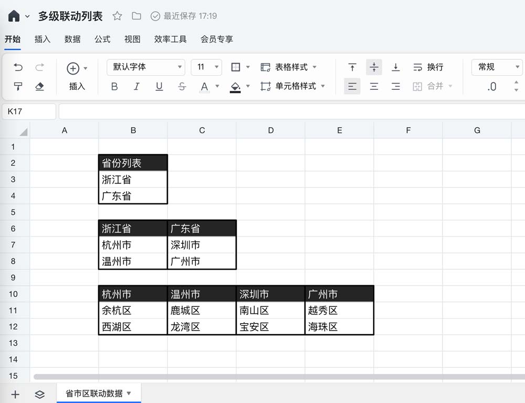
Task: Toggle text wrap 换行
Action: pyautogui.click(x=428, y=67)
